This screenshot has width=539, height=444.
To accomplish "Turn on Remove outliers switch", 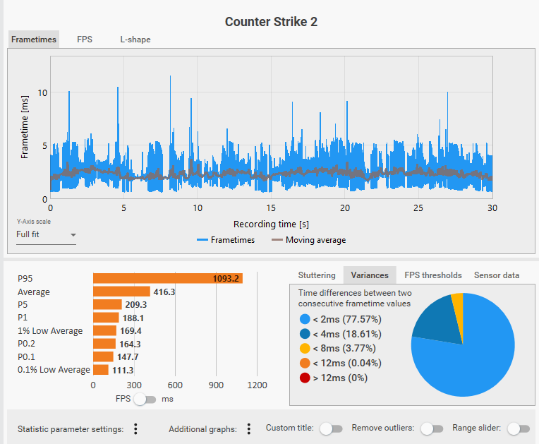I will [432, 429].
